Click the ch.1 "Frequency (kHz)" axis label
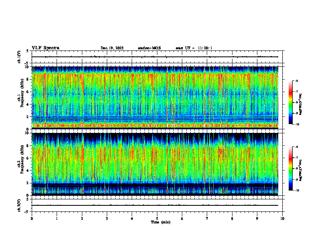Image resolution: width=318 pixels, height=245 pixels. (x=22, y=92)
